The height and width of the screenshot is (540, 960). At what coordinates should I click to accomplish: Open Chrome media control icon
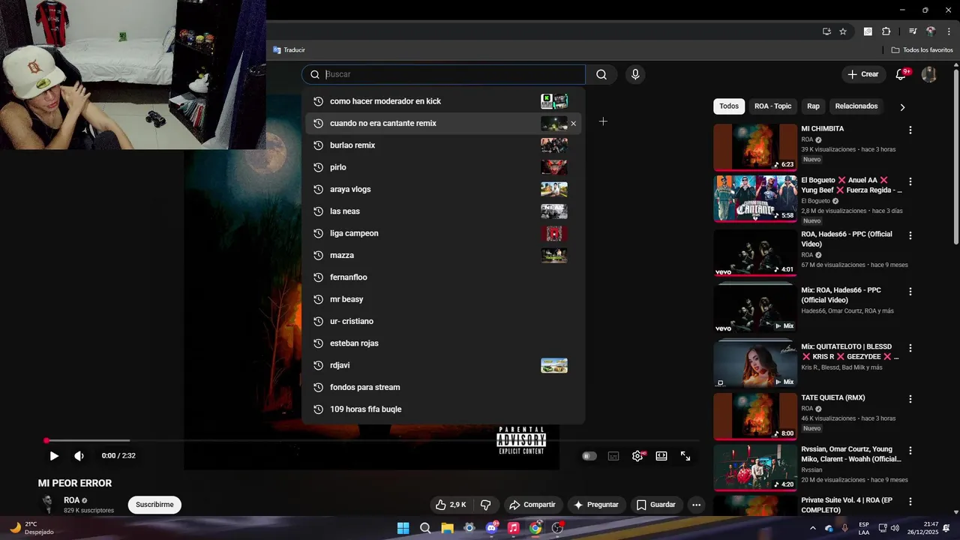click(913, 31)
